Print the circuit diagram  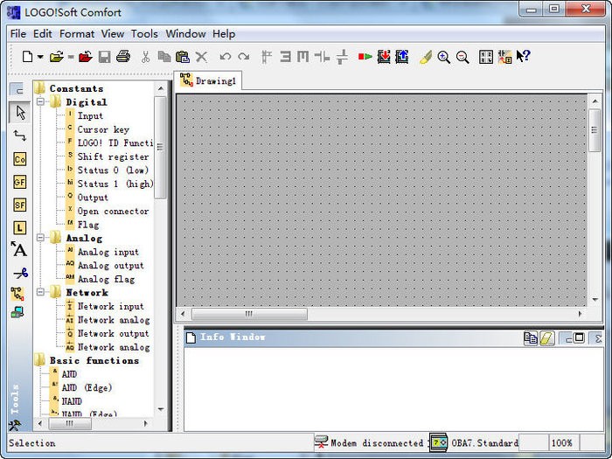click(x=123, y=57)
